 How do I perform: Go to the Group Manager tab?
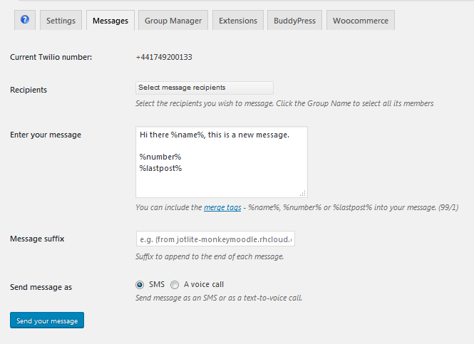point(173,21)
